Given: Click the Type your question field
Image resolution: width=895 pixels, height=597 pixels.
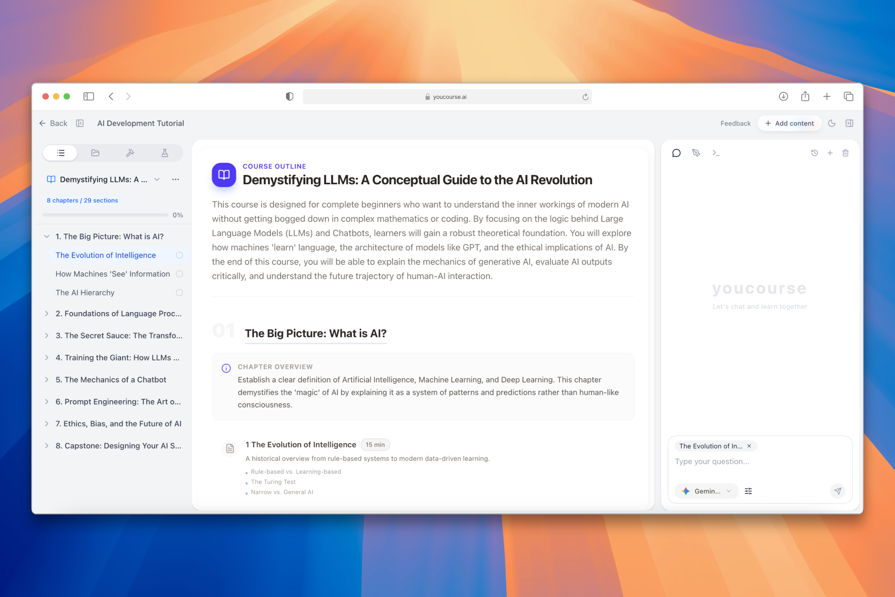Looking at the screenshot, I should click(760, 461).
